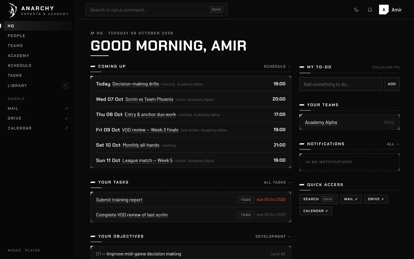Focus the search or run a command field
The width and height of the screenshot is (414, 259).
(156, 10)
